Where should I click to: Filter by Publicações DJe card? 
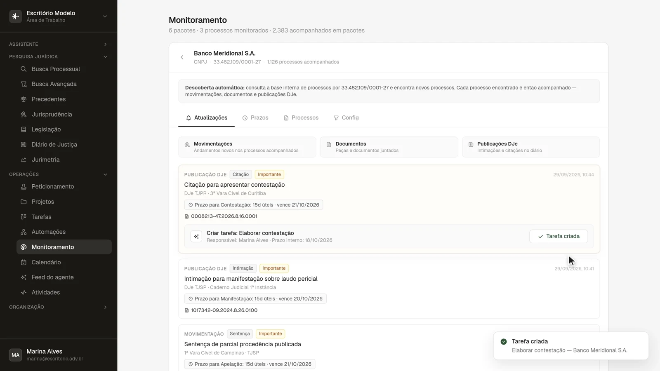531,147
